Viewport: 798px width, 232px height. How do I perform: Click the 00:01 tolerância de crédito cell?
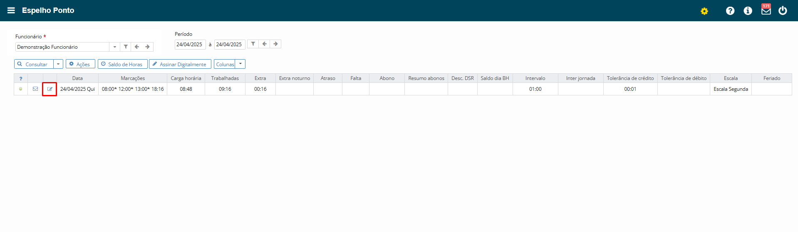click(630, 89)
